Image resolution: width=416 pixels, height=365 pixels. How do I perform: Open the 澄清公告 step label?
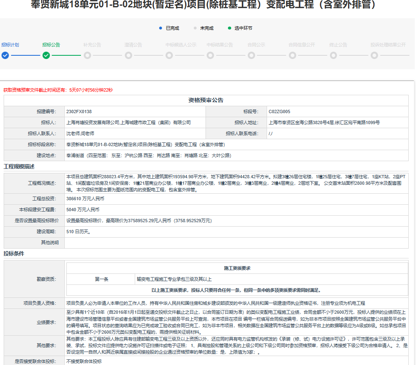coord(133,45)
